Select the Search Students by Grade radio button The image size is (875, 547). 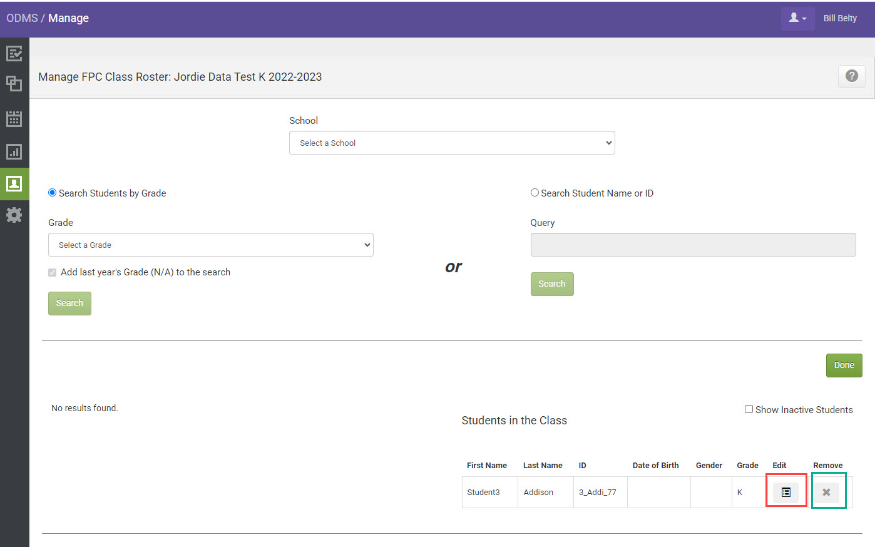(x=52, y=193)
